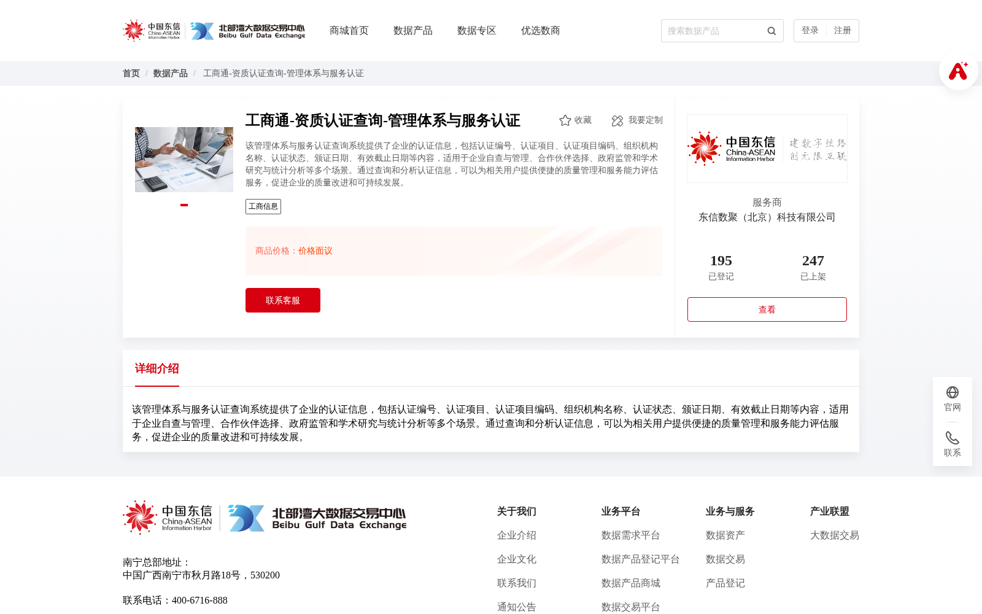
Task: Click the 我要定制 customize icon
Action: click(617, 121)
